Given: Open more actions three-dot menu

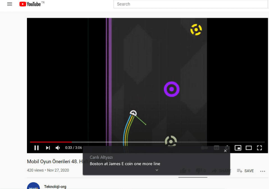Looking at the screenshot, I should pos(263,171).
